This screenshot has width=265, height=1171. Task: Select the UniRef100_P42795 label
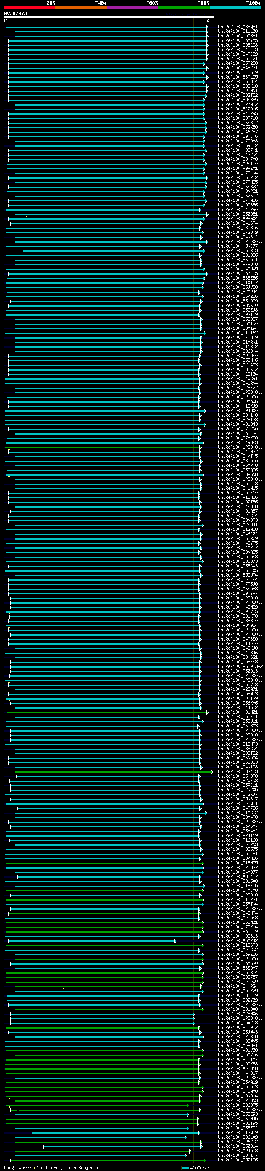coord(237,114)
